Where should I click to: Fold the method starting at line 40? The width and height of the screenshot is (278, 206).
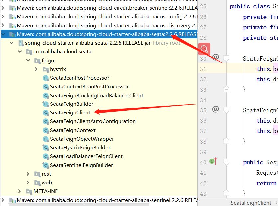(226, 162)
